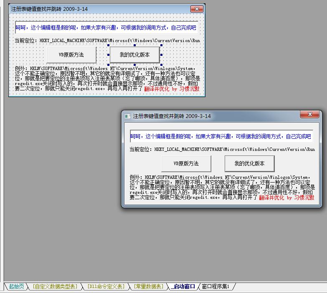Go to the [常量数据表] tab

click(148, 286)
